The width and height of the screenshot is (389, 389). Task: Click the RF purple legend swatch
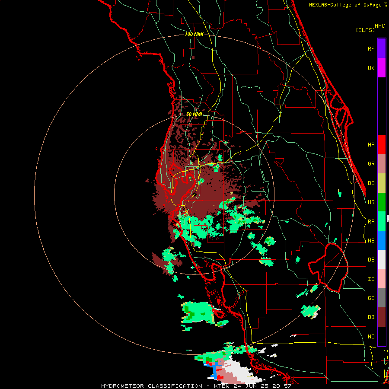pos(382,48)
